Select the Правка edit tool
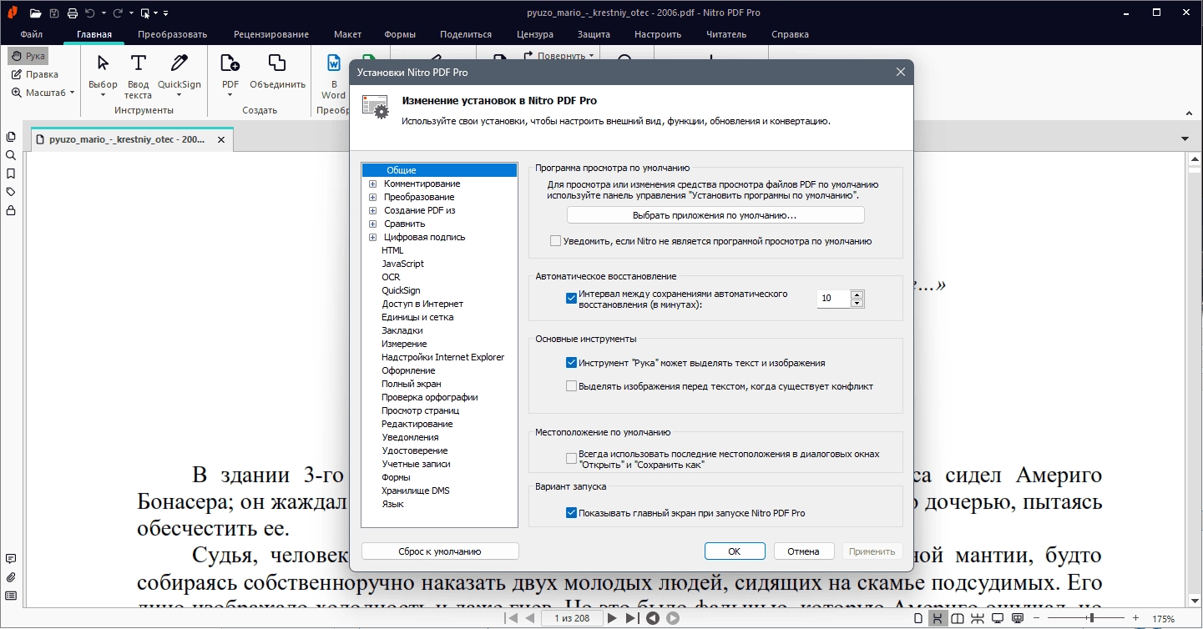 [x=34, y=74]
